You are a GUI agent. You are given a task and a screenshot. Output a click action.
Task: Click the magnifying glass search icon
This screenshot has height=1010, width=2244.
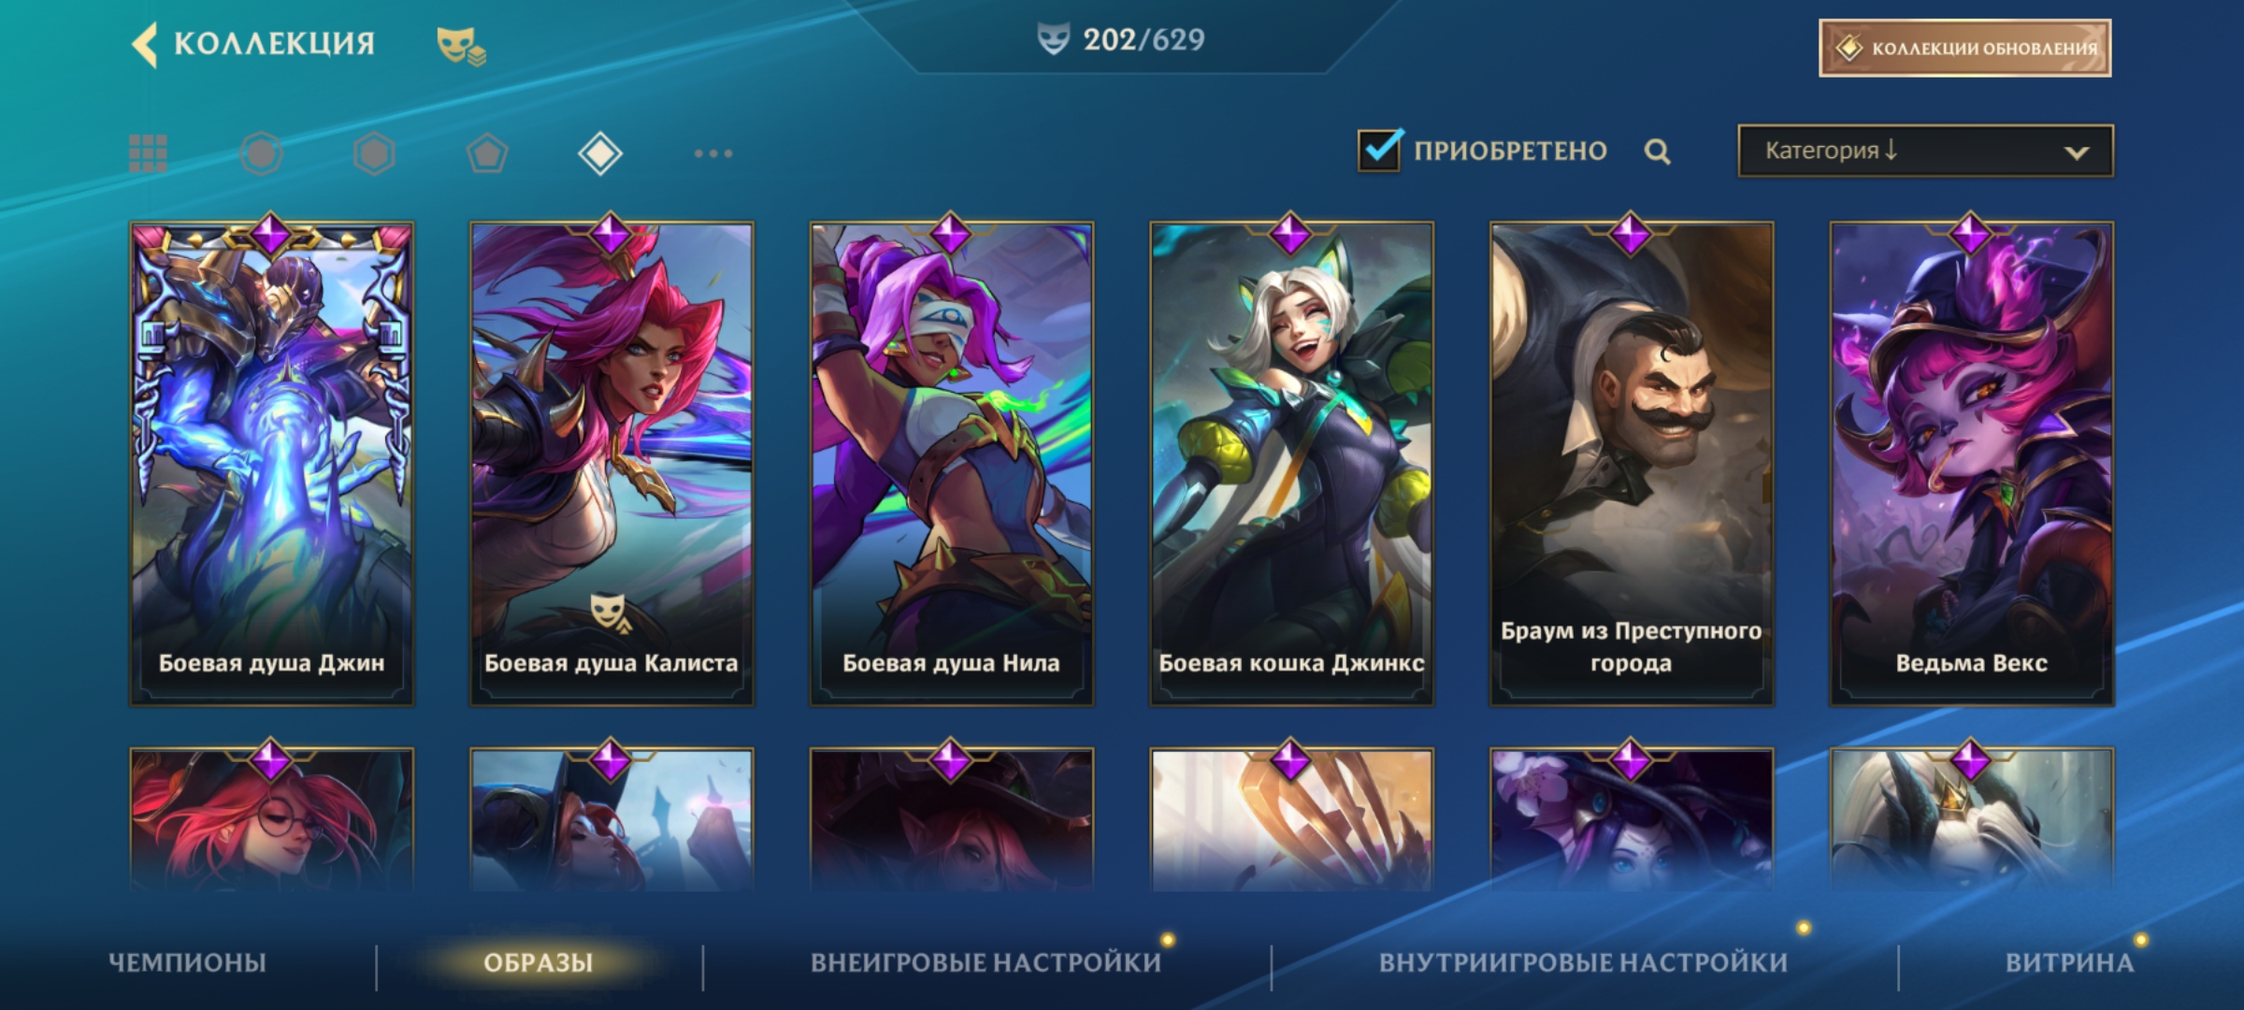[1658, 151]
